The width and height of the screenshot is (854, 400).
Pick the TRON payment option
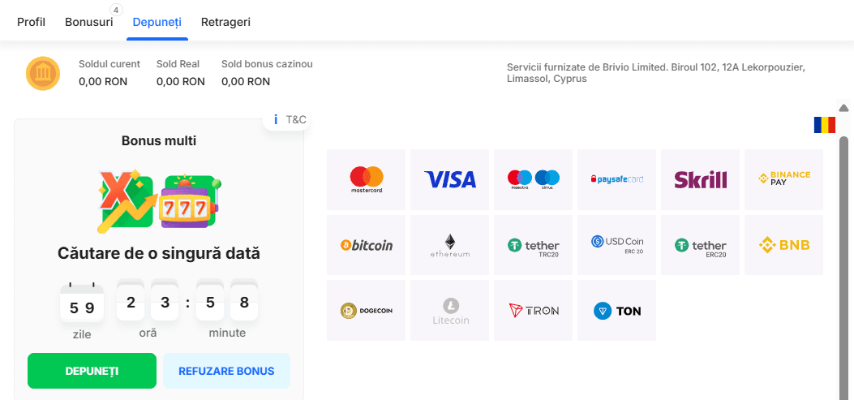pos(534,310)
